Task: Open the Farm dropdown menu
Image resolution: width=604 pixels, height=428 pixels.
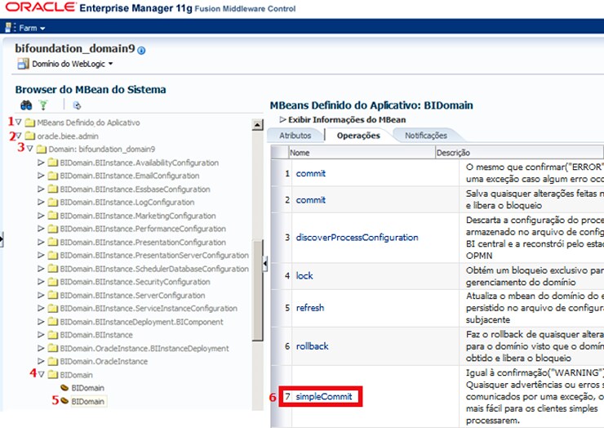Action: point(32,28)
